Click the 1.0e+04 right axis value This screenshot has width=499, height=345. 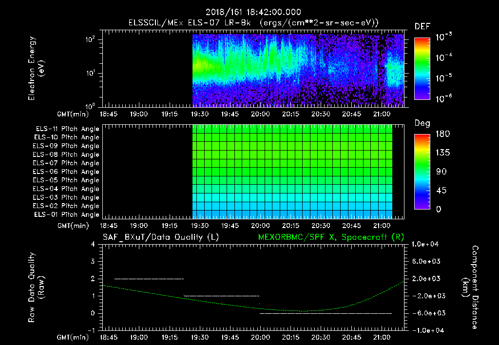click(x=425, y=245)
